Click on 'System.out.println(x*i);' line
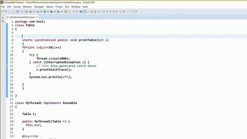The width and height of the screenshot is (247, 139). point(50,77)
